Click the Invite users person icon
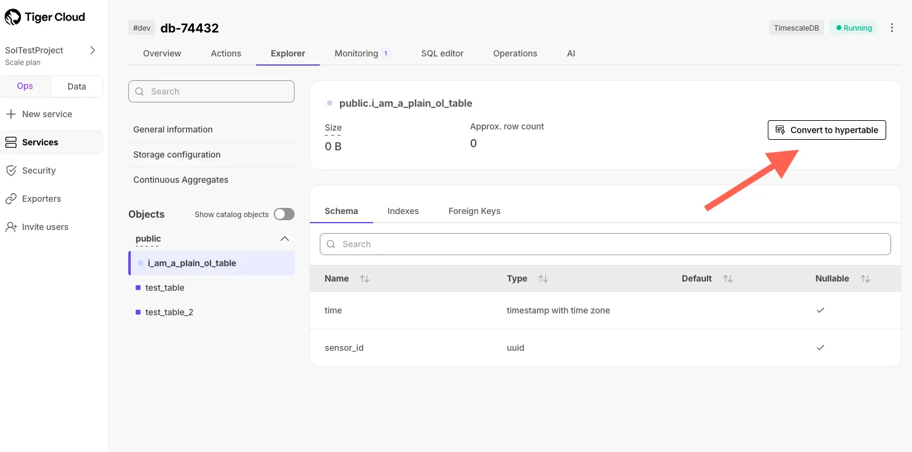Screen dimensions: 912x452 (11, 227)
